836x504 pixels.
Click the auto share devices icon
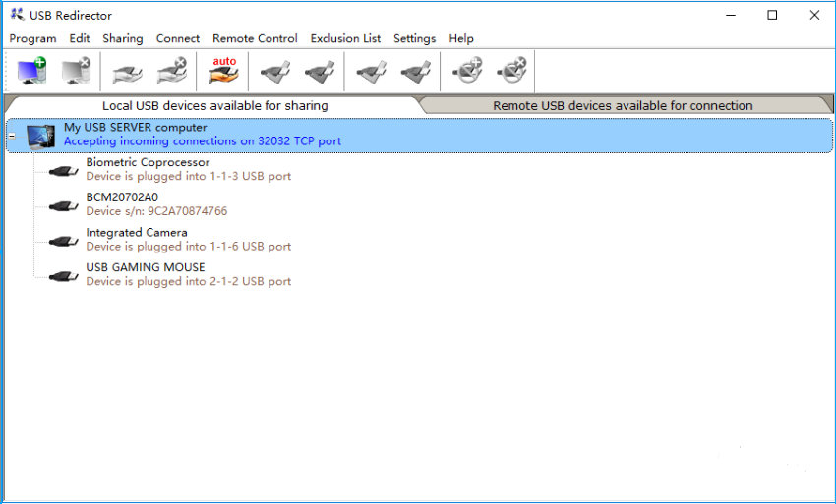tap(224, 72)
